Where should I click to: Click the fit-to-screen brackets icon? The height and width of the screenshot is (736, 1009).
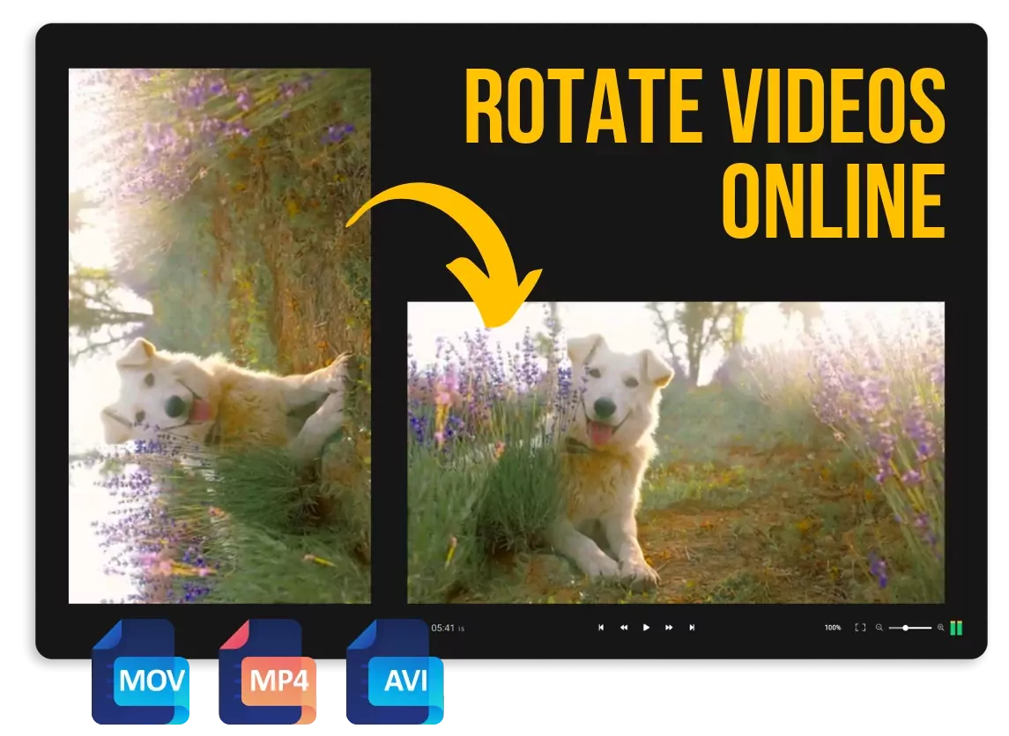[x=860, y=628]
